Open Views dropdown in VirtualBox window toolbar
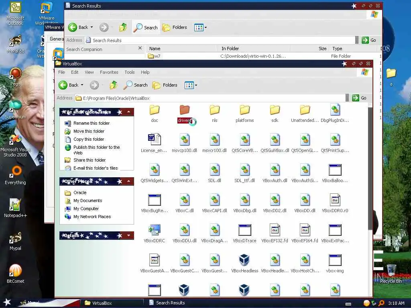Viewport: 411px width, 308px height. [x=196, y=85]
